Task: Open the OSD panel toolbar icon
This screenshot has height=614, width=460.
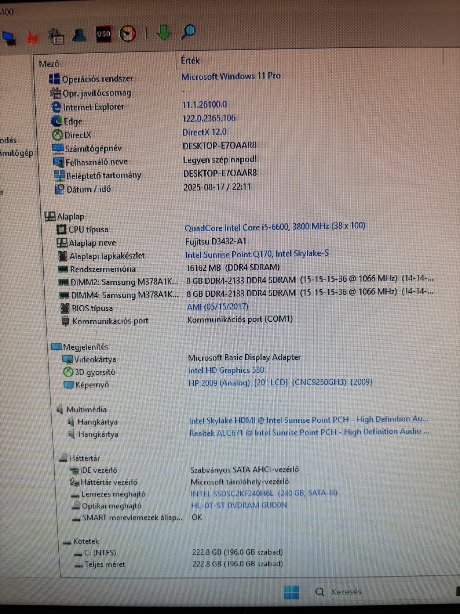Action: tap(103, 34)
